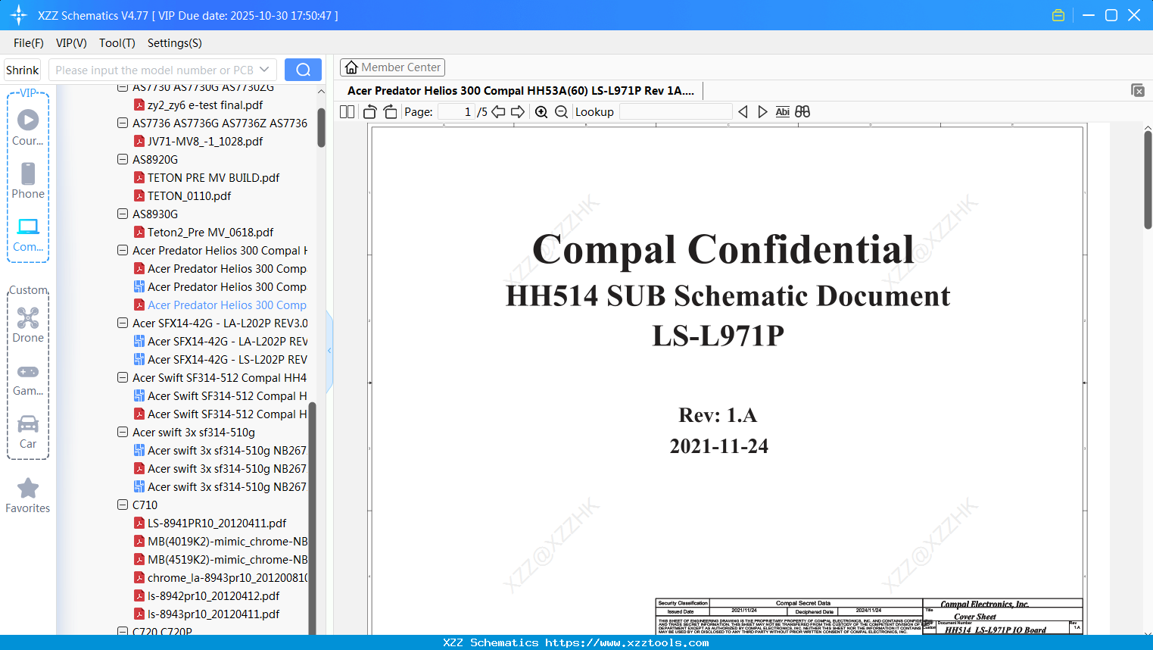Click the Lookup text field
The width and height of the screenshot is (1153, 650).
(675, 112)
